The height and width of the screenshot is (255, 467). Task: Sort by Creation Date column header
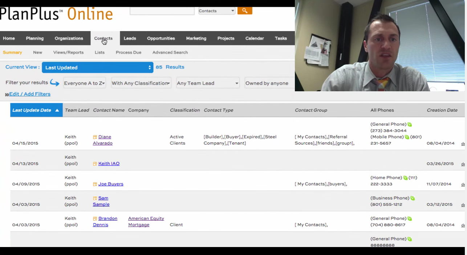(442, 110)
